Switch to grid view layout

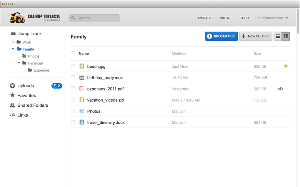click(286, 36)
